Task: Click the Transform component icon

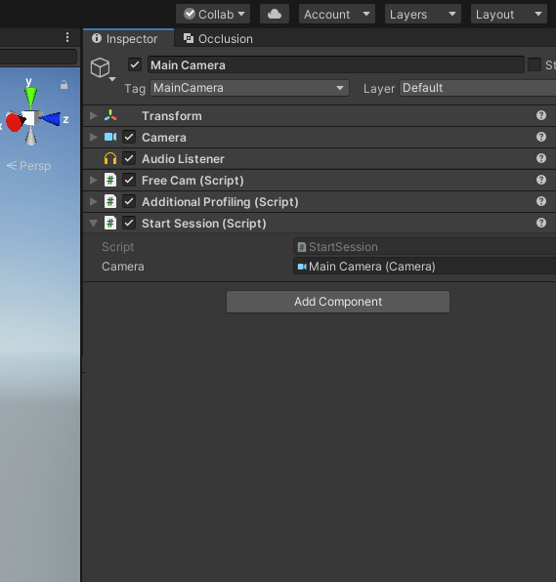Action: [110, 116]
